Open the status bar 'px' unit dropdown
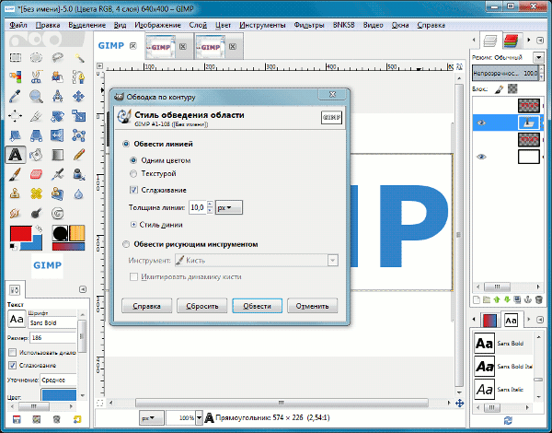Viewport: 552px width, 433px height. coord(152,418)
